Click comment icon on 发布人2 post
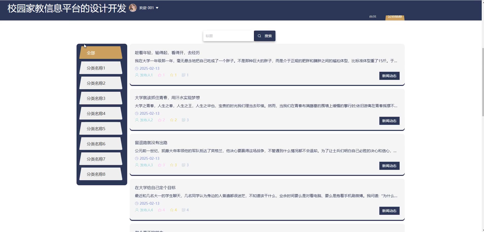Viewport: 484px width, 232px height. (183, 120)
